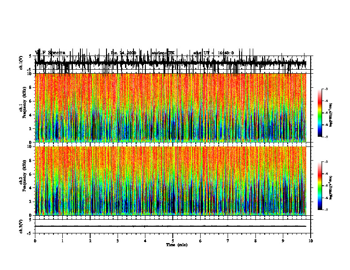Click the '-7' tick on ch.2 color bar
Viewport: 350px width, 270px height.
[326, 210]
